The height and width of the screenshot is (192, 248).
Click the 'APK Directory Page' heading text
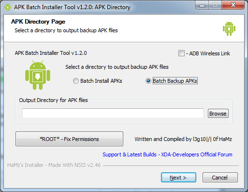coord(38,22)
